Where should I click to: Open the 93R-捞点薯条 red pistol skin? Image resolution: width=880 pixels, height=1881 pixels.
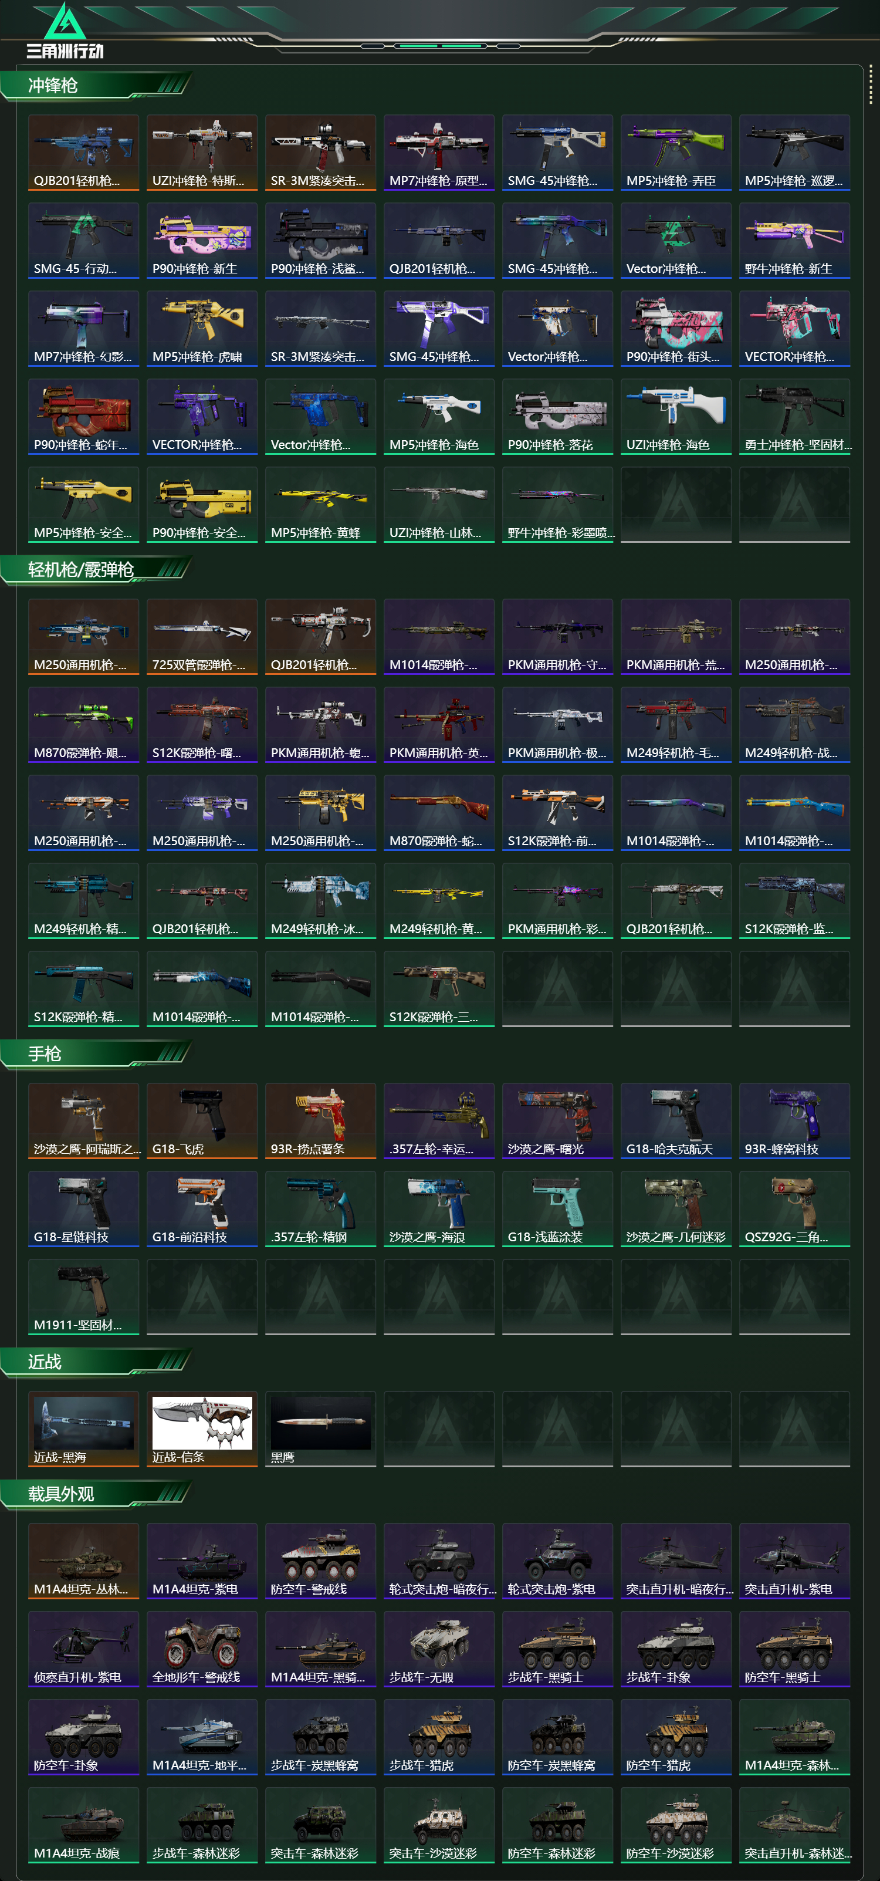click(320, 1121)
